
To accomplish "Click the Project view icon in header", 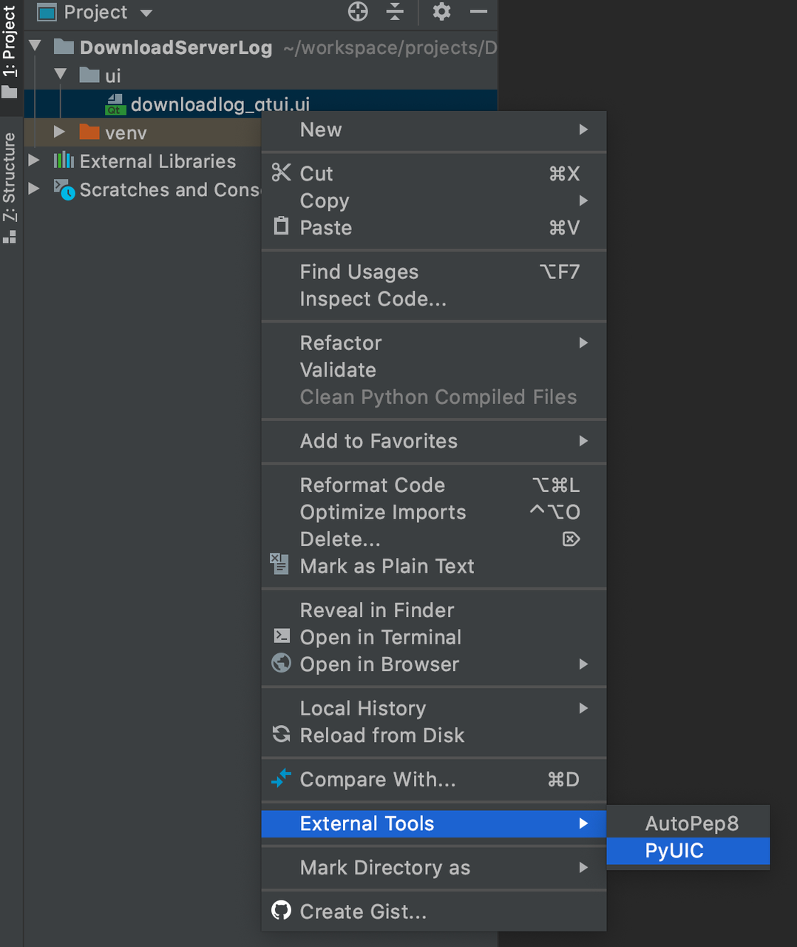I will coord(47,13).
